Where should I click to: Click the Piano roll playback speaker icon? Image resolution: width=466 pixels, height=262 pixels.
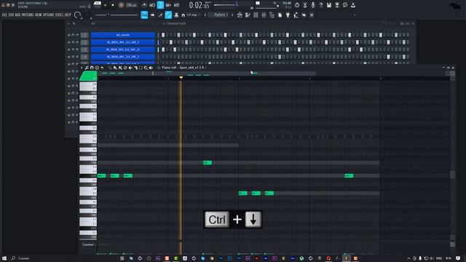pyautogui.click(x=151, y=68)
